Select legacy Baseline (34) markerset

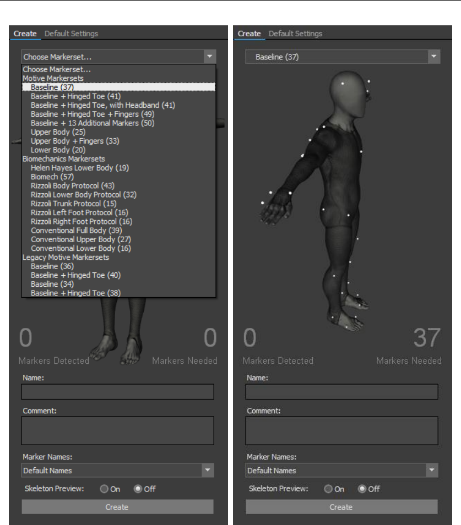click(52, 285)
